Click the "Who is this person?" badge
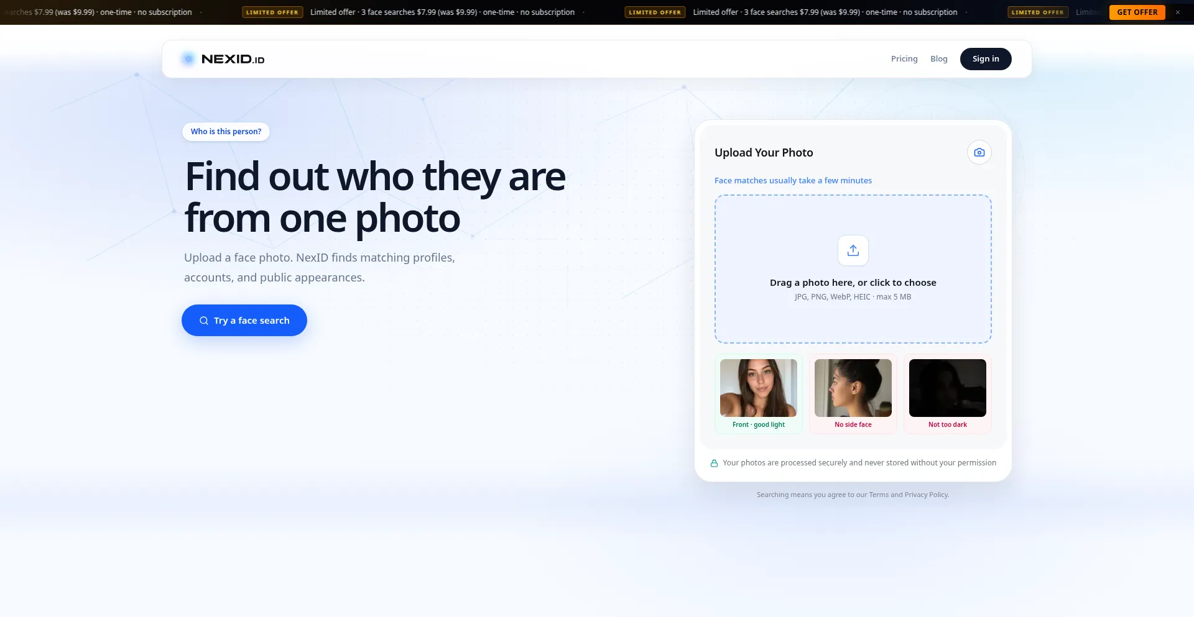The width and height of the screenshot is (1194, 617). 226,132
